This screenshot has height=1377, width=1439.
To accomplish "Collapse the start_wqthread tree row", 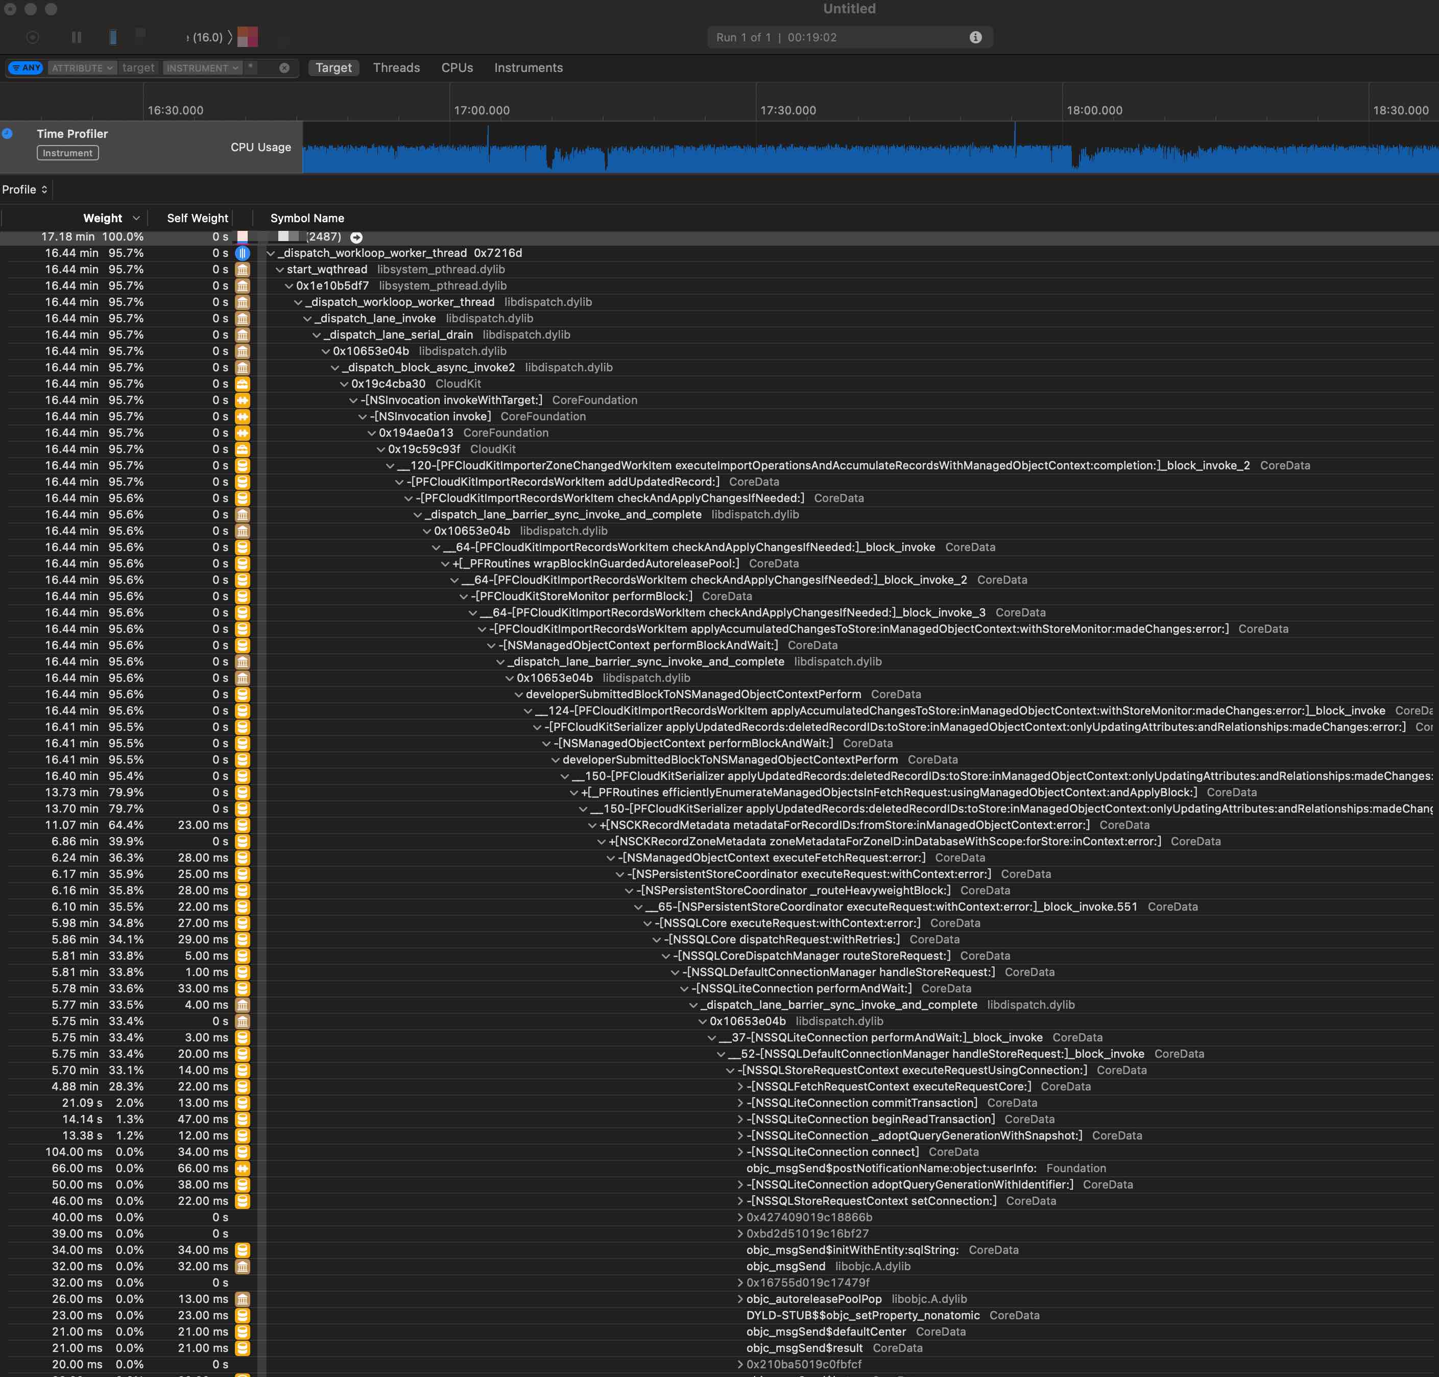I will pos(280,269).
